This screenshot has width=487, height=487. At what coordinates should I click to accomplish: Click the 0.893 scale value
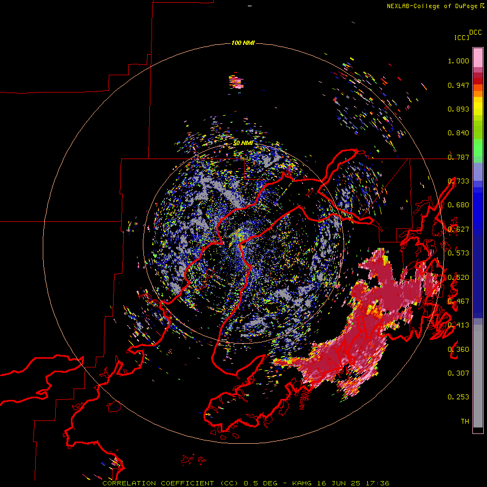(x=458, y=109)
